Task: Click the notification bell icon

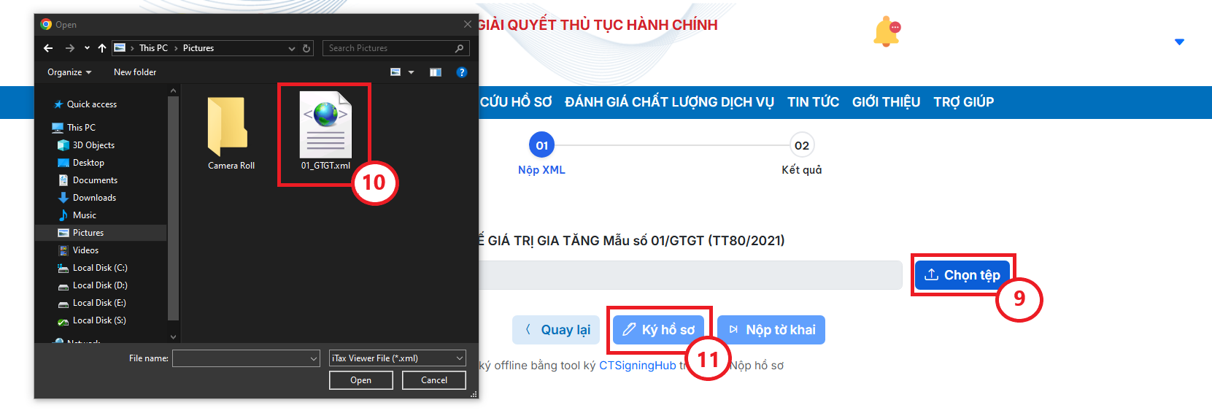Action: tap(886, 32)
